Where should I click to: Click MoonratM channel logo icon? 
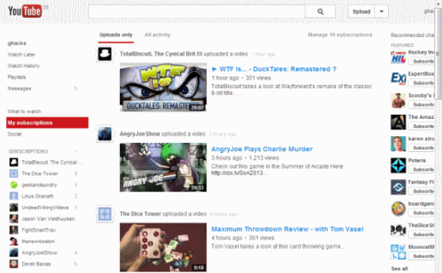398,252
